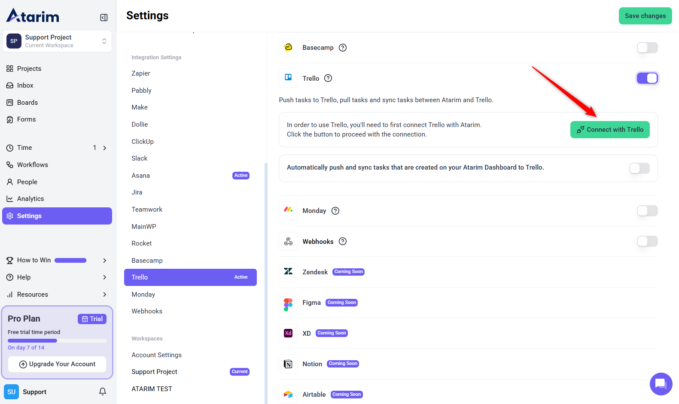679x404 pixels.
Task: Click the help icon next to Trello
Action: (328, 78)
